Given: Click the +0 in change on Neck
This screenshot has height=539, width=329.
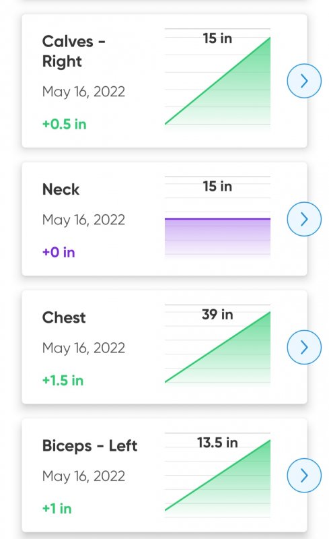Looking at the screenshot, I should pos(59,252).
